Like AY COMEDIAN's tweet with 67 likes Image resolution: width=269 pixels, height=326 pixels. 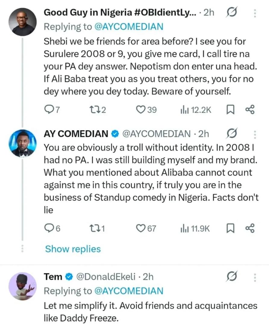point(141,228)
